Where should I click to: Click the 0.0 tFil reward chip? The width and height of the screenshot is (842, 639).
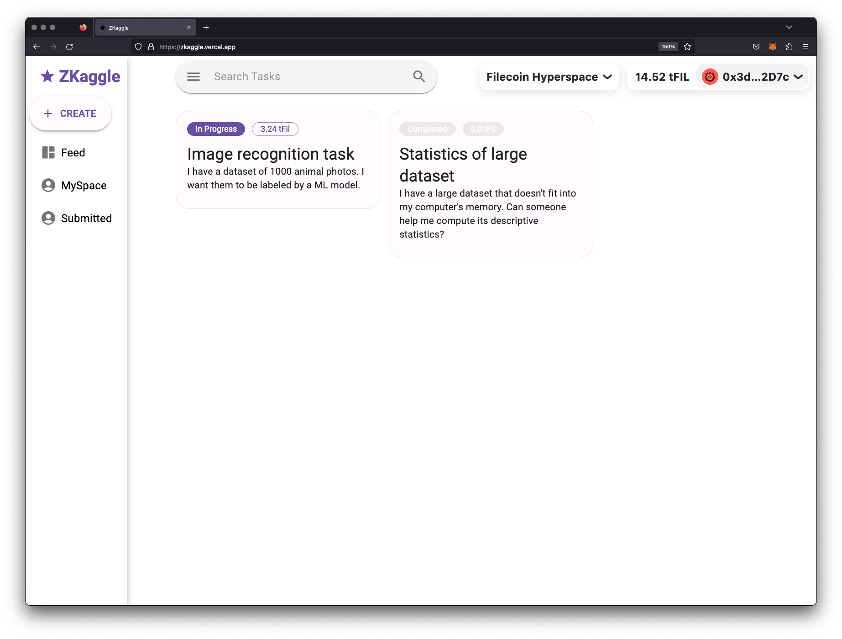483,129
